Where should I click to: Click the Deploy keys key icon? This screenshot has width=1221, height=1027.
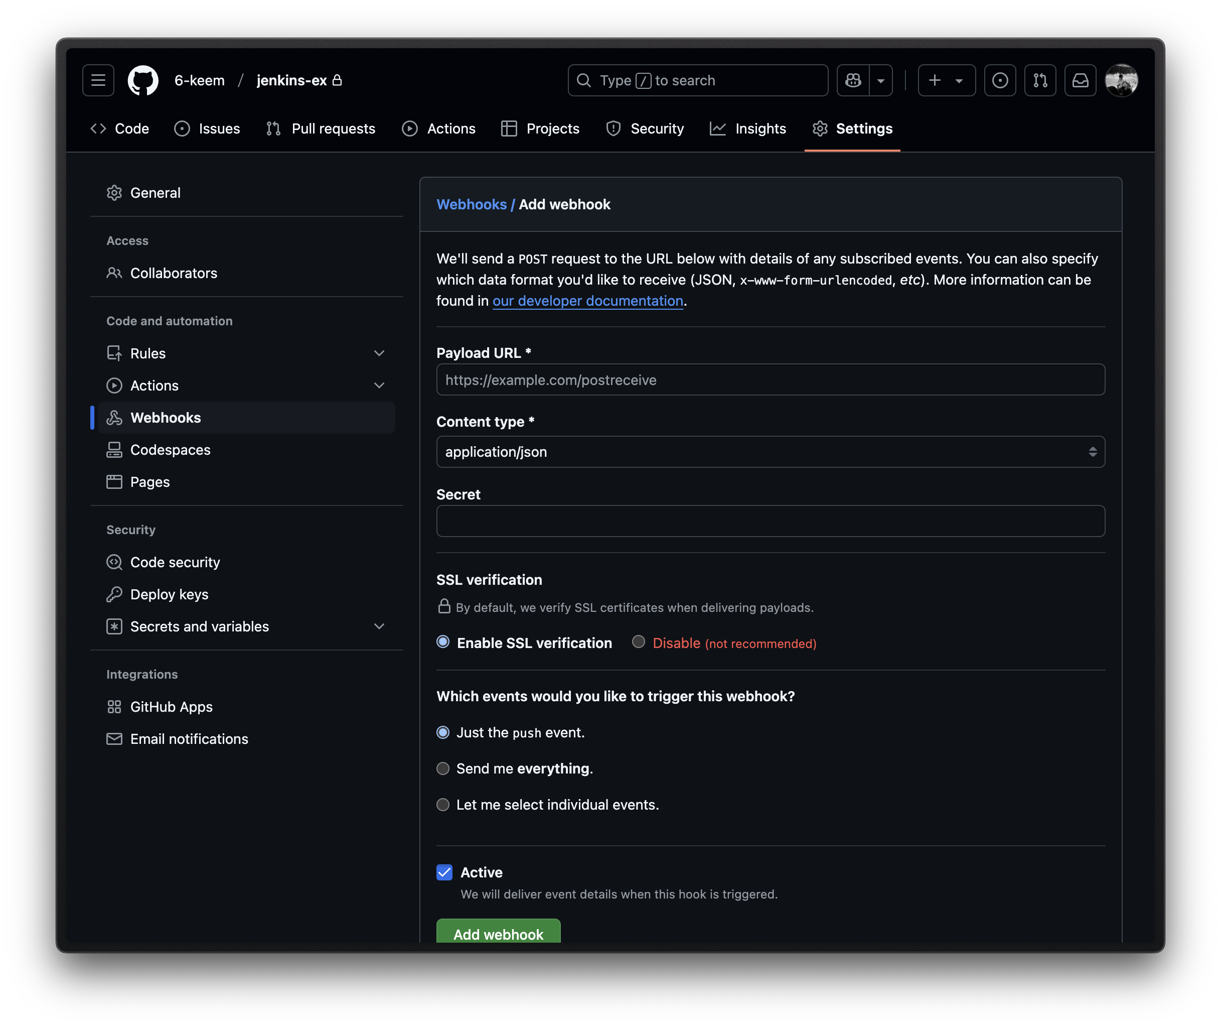114,594
